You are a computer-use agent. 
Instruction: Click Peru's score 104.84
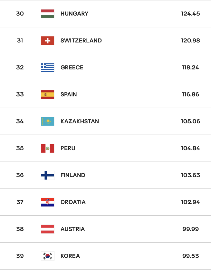pos(190,148)
